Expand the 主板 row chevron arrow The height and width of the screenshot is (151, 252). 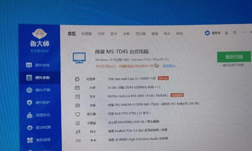[x=247, y=103]
